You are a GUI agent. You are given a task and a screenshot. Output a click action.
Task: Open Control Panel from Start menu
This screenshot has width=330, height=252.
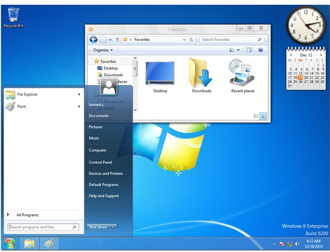pyautogui.click(x=100, y=162)
